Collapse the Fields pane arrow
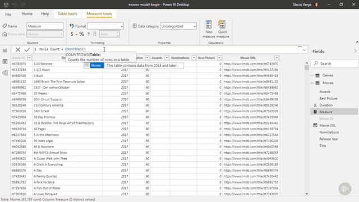This screenshot has width=359, height=202. click(x=355, y=51)
